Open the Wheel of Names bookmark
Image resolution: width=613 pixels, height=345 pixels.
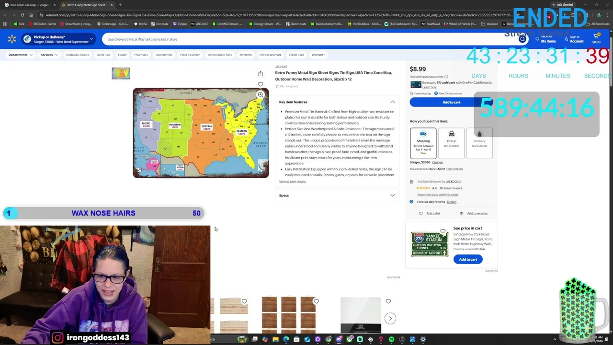click(x=461, y=24)
